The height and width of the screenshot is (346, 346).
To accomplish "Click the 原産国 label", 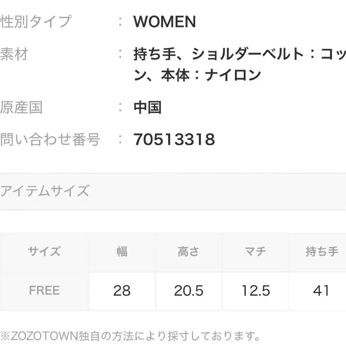I will point(21,107).
